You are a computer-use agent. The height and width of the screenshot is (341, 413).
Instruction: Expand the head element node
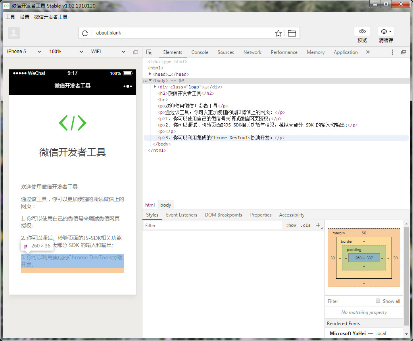tap(150, 74)
